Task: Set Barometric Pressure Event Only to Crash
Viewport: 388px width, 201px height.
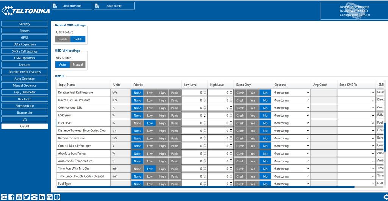Action: tap(240, 138)
